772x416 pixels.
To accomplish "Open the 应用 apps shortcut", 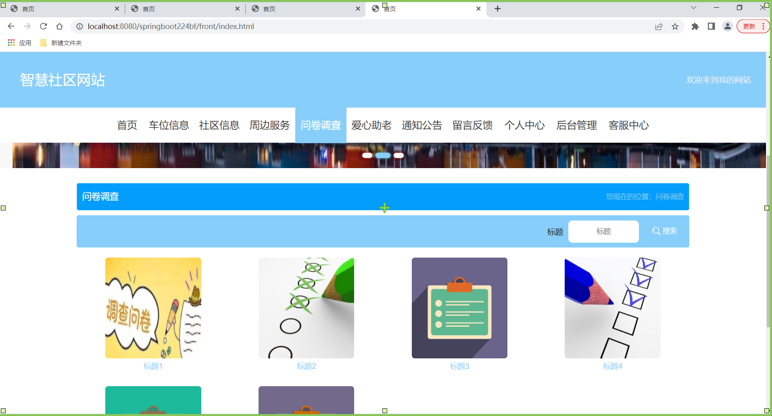I will tap(19, 43).
